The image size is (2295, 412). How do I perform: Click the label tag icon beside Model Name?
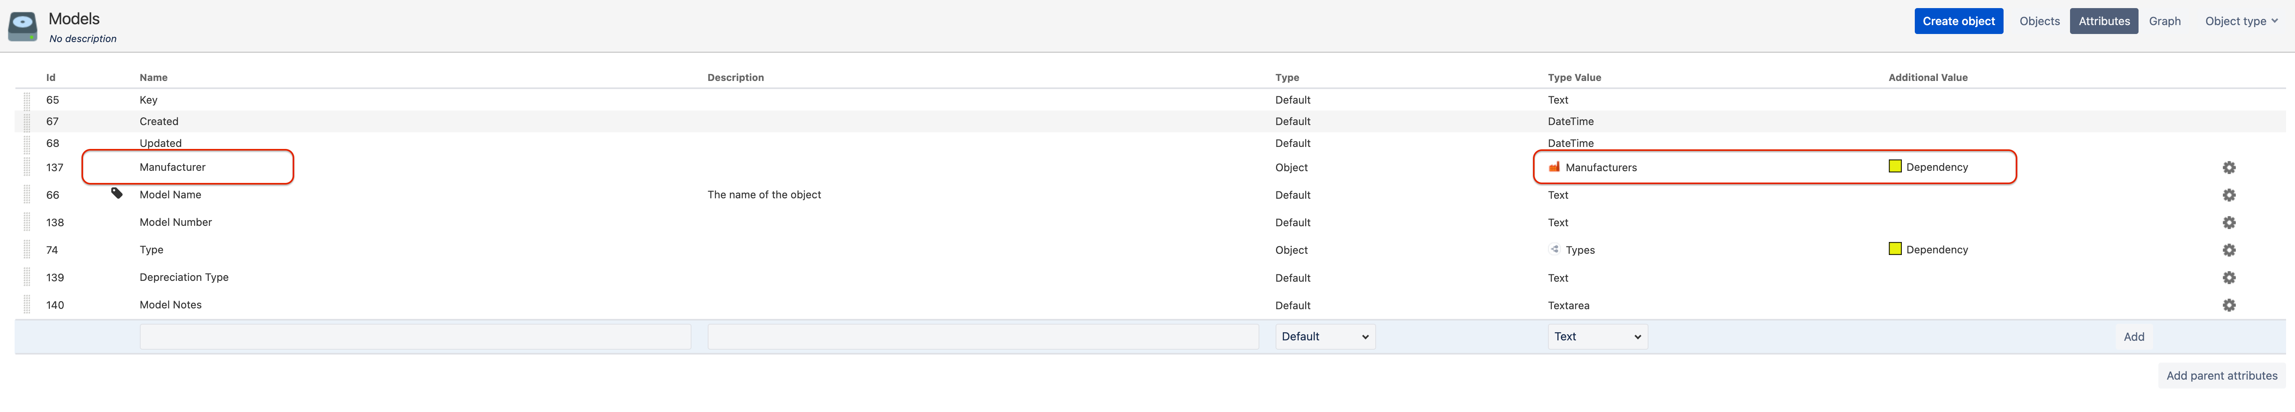117,193
